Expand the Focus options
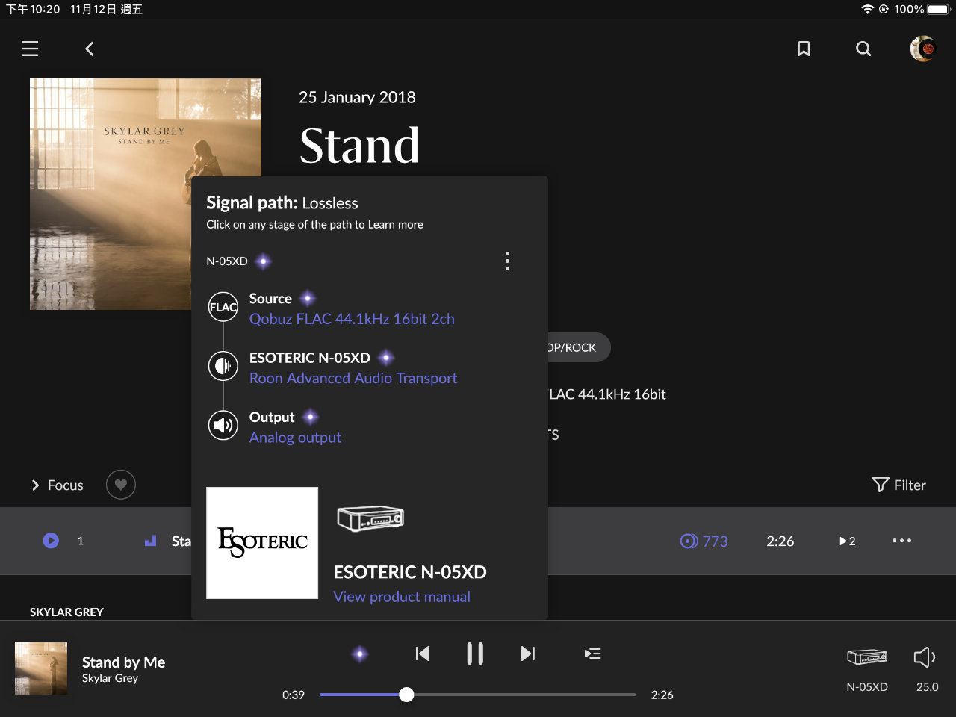Screen dimensions: 956x717 coord(57,485)
